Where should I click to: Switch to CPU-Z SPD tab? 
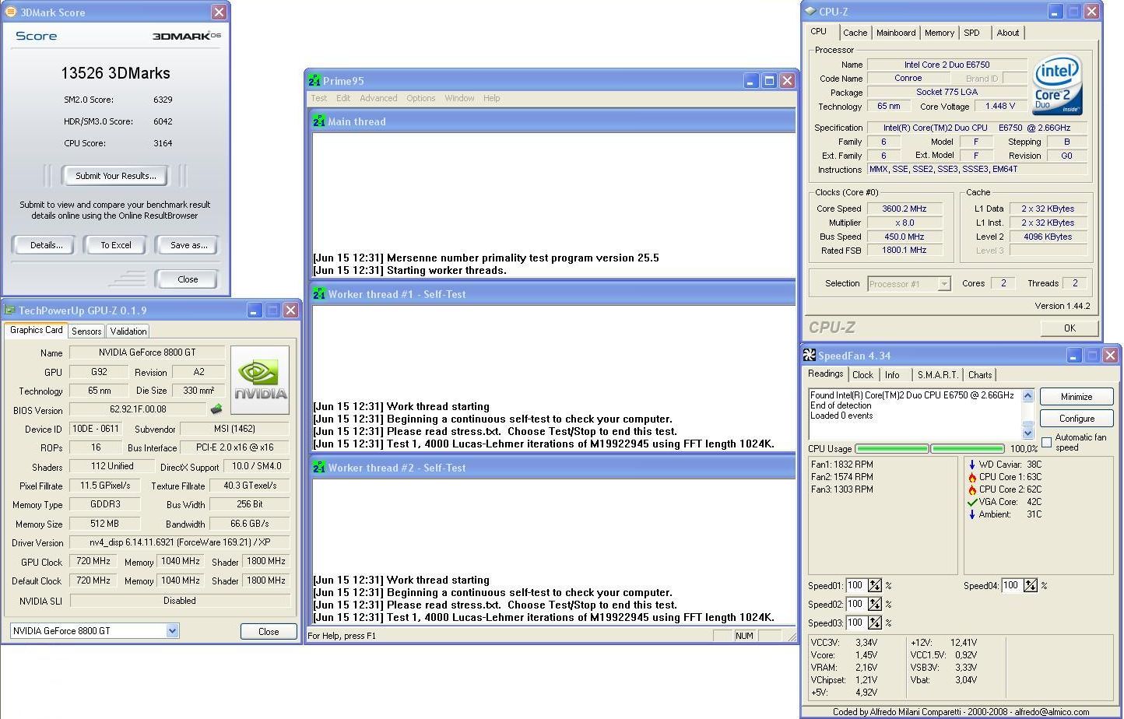[971, 33]
